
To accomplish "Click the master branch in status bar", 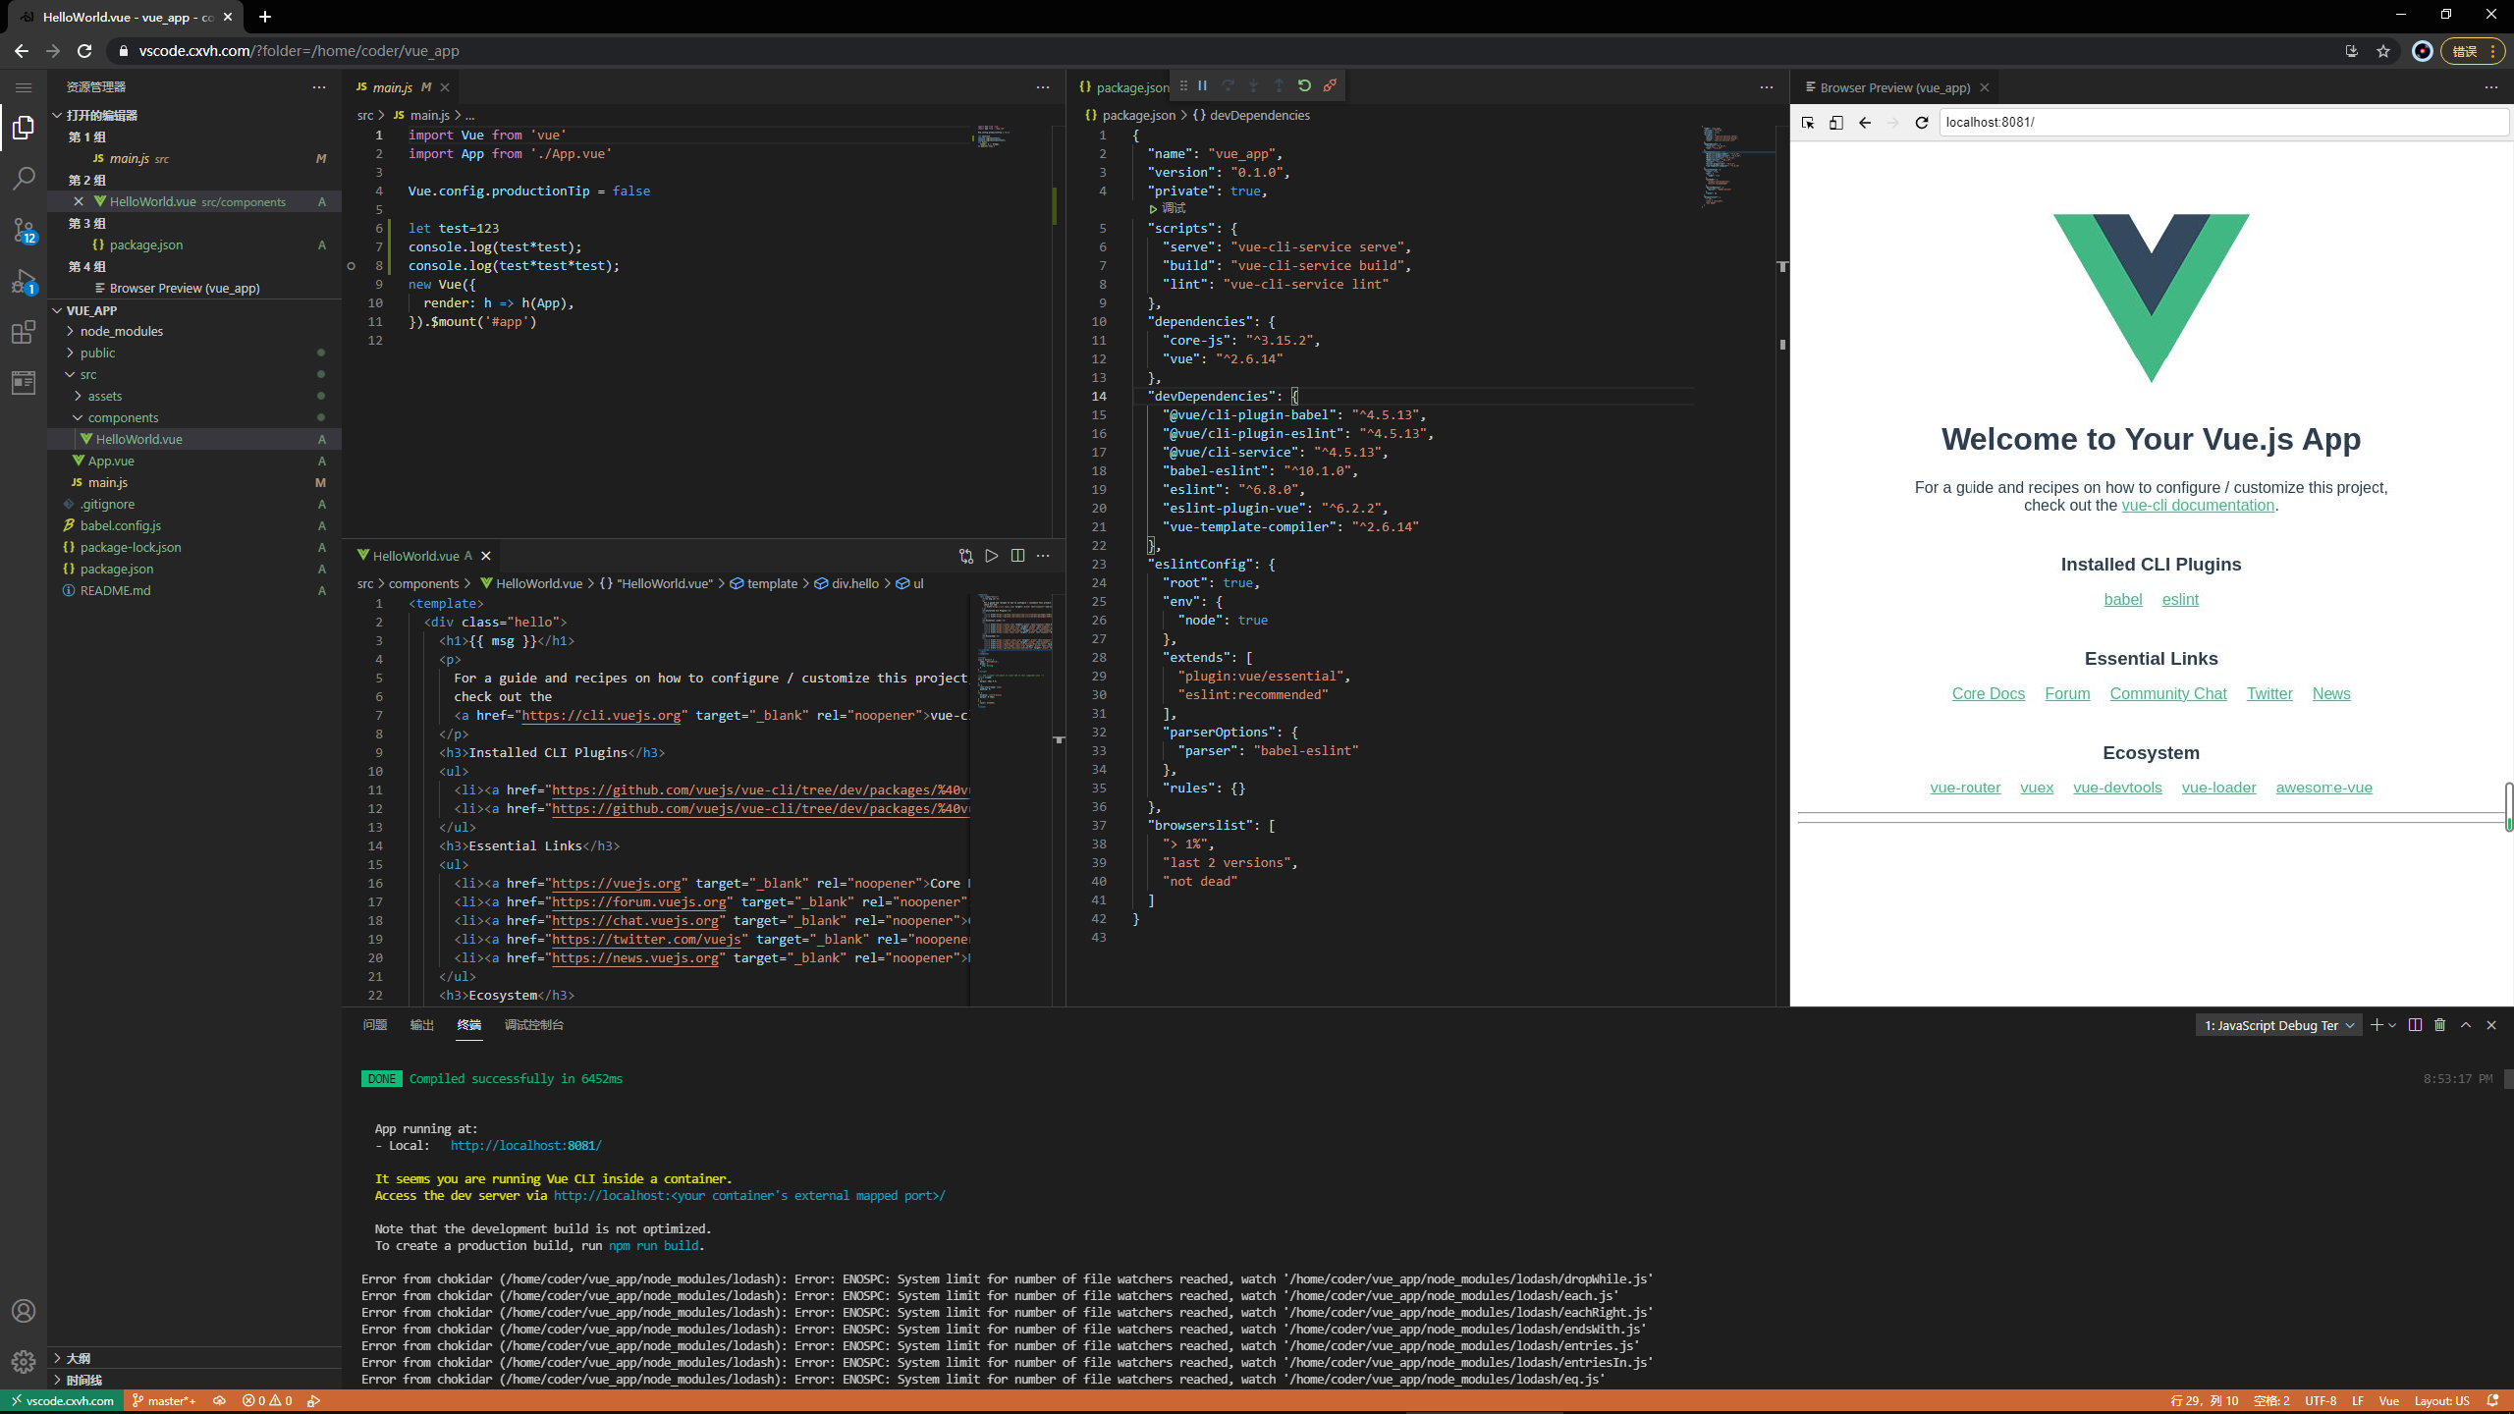I will pos(164,1401).
